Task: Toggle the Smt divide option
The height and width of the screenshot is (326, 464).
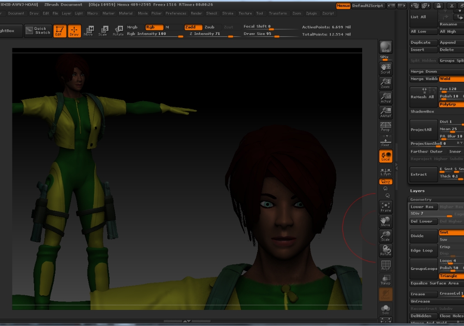Action: (451, 232)
